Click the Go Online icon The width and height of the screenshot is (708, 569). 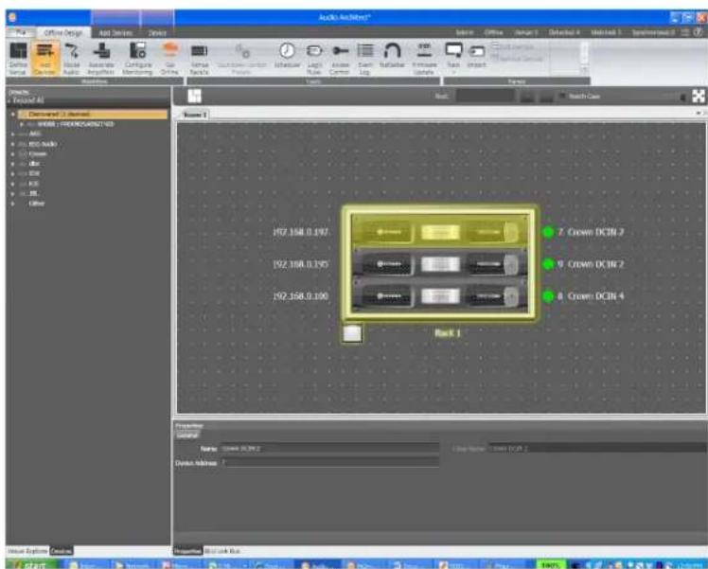pyautogui.click(x=169, y=59)
